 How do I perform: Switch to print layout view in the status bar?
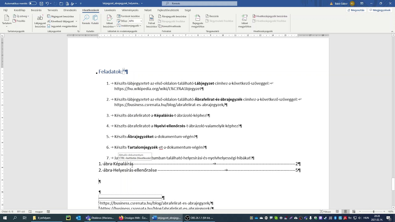point(345,212)
